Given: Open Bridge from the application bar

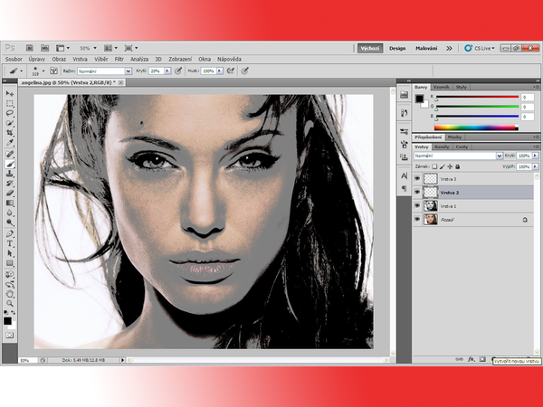Looking at the screenshot, I should tap(29, 48).
